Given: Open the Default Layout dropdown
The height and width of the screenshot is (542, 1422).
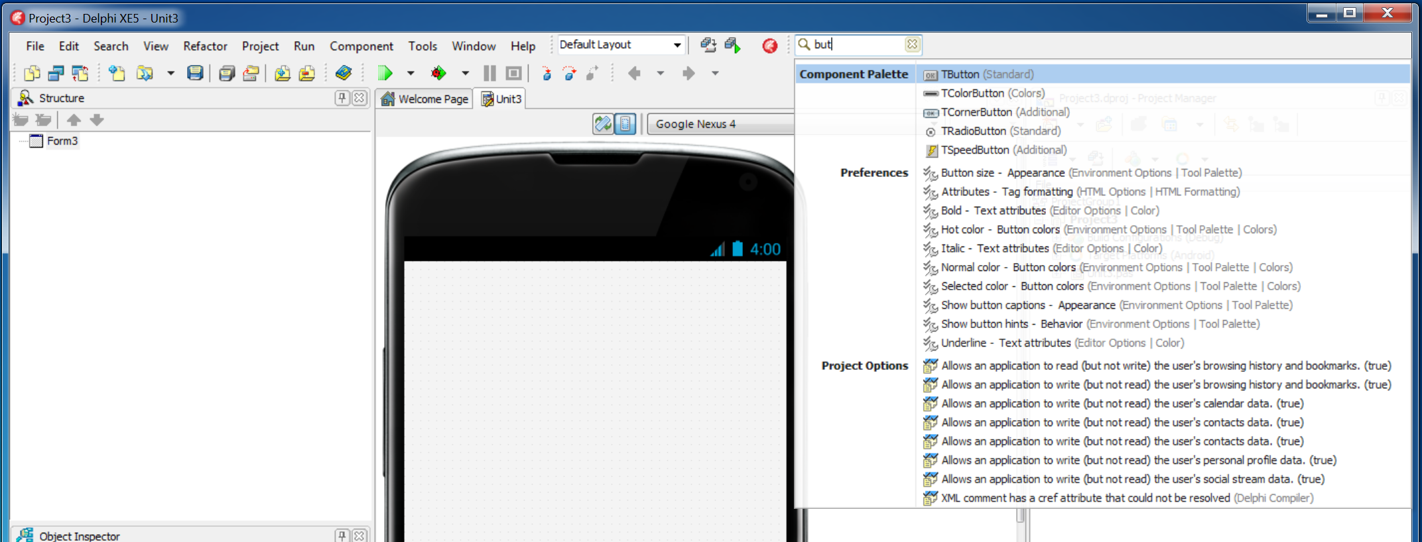Looking at the screenshot, I should click(677, 45).
